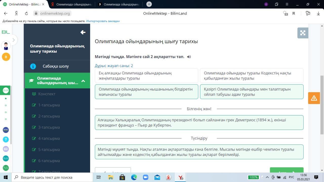Image resolution: width=324 pixels, height=182 pixels.
Task: Open the blue question mark help icon
Action: pyautogui.click(x=6, y=139)
